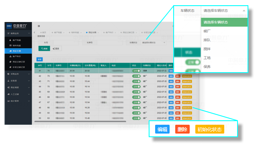
Task: Switch to the 客户档案 tab
Action: tap(58, 32)
